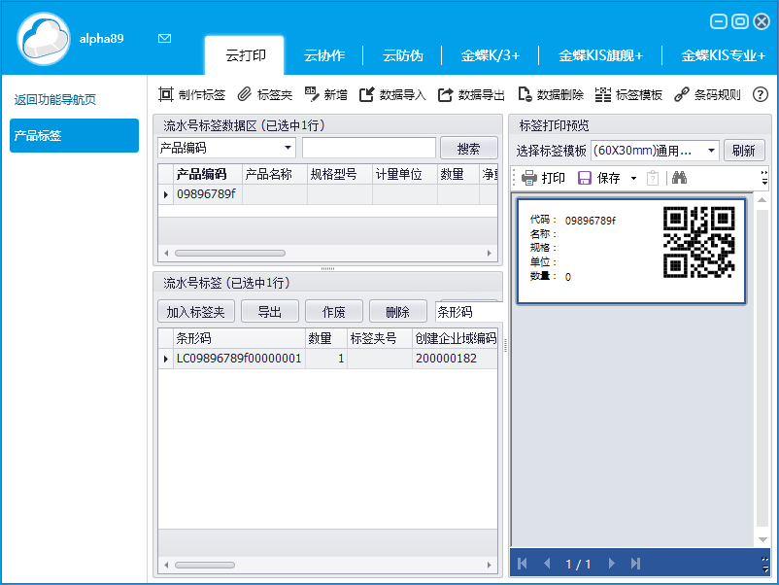779x585 pixels.
Task: Click the printer 打印 icon in preview
Action: [529, 178]
